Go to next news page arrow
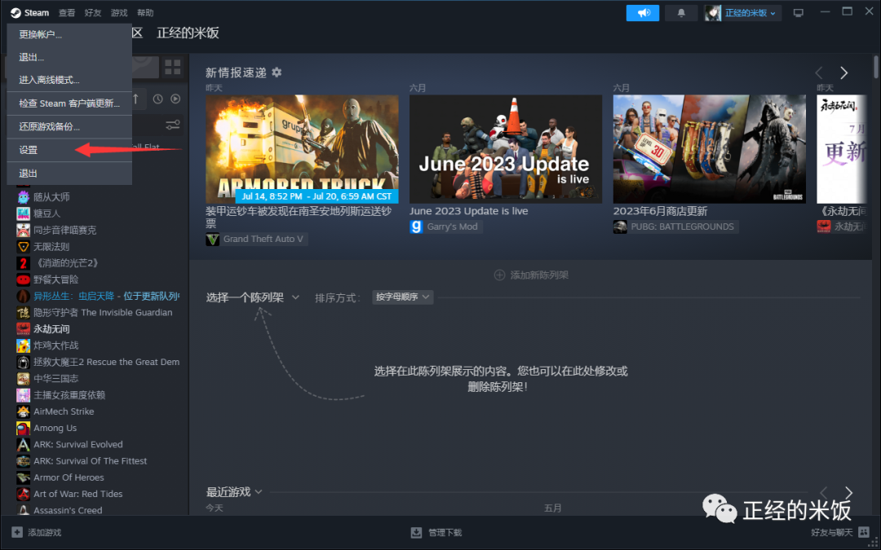The width and height of the screenshot is (881, 550). pyautogui.click(x=844, y=73)
